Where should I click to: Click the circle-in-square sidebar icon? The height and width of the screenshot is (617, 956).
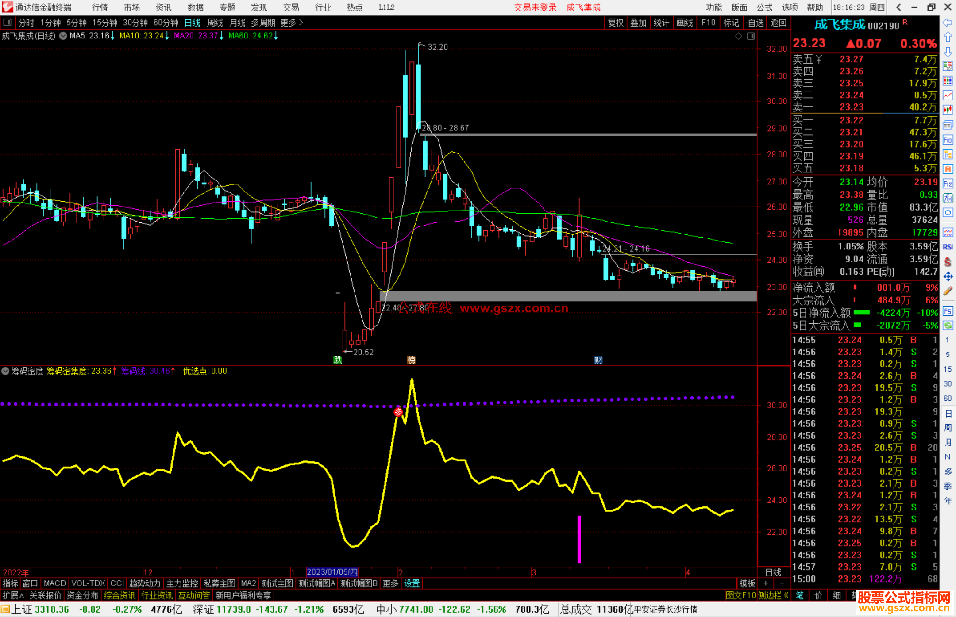click(x=948, y=213)
